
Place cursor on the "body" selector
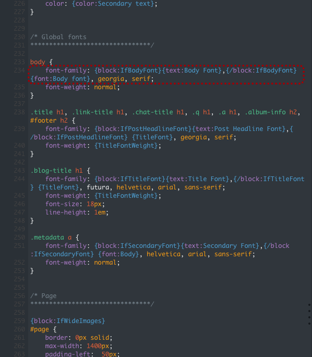pyautogui.click(x=38, y=62)
